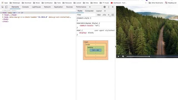Open the Network tab
Image resolution: width=178 pixels, height=100 pixels.
point(47,7)
